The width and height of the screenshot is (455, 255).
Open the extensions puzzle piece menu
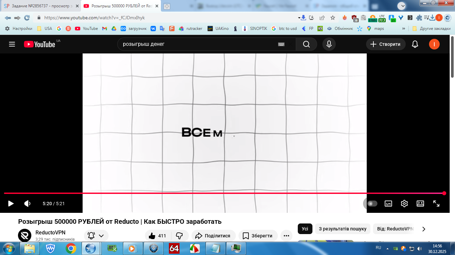[419, 18]
